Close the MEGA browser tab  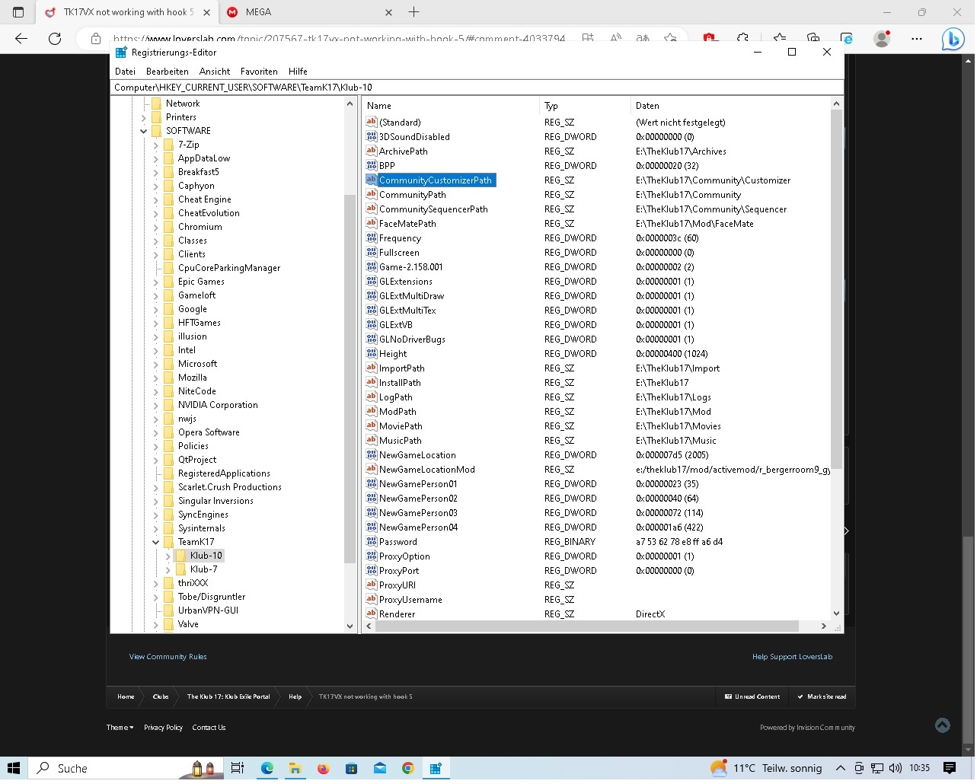[389, 12]
